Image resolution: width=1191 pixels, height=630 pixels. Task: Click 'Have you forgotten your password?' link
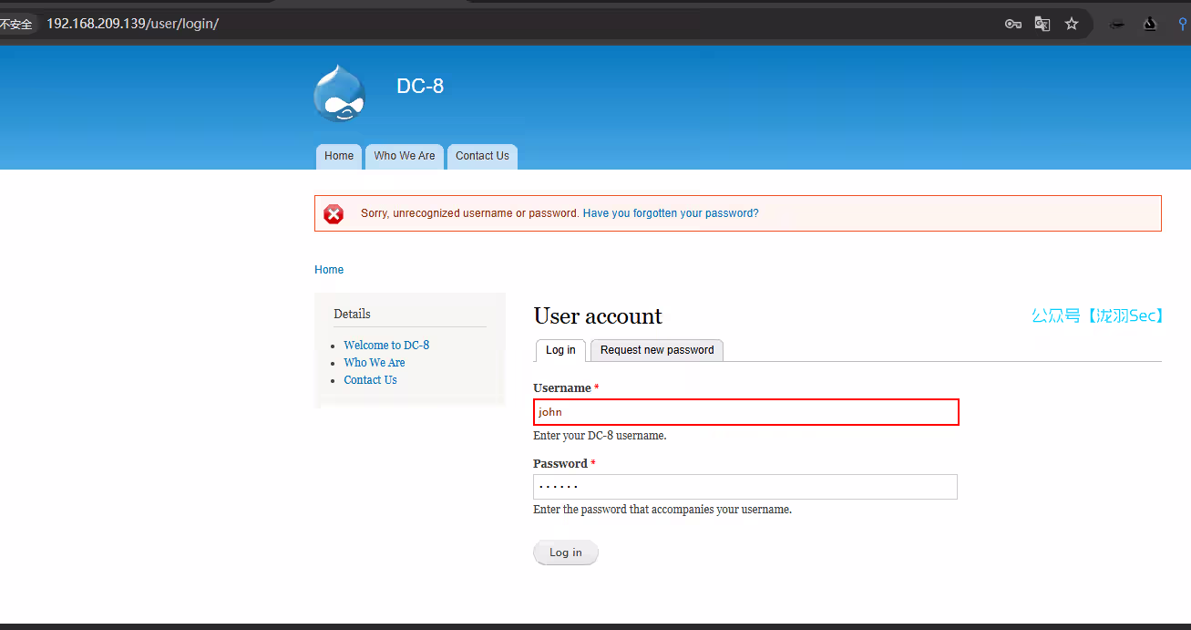click(x=671, y=213)
